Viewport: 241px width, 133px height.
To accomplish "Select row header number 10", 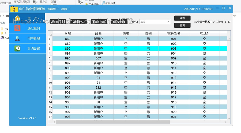I will coord(50,83).
